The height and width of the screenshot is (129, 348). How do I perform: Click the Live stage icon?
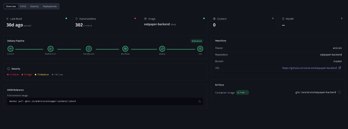(200, 49)
